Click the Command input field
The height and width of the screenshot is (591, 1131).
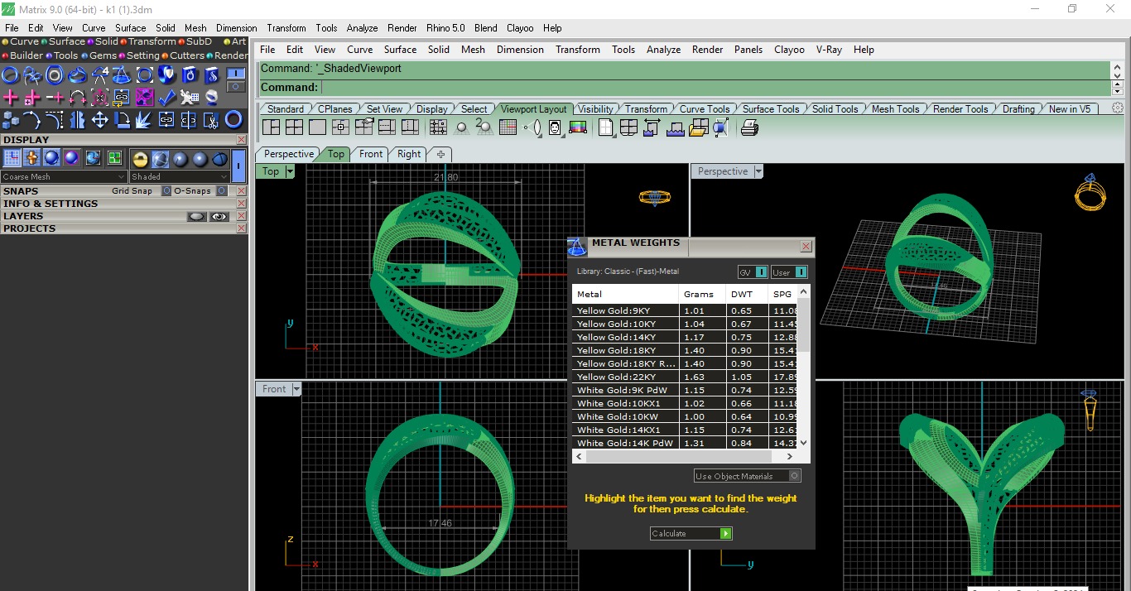click(x=715, y=87)
